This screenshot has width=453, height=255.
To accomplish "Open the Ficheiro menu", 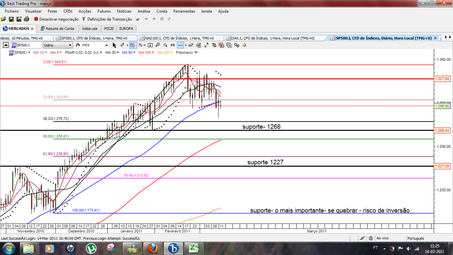I will [12, 11].
